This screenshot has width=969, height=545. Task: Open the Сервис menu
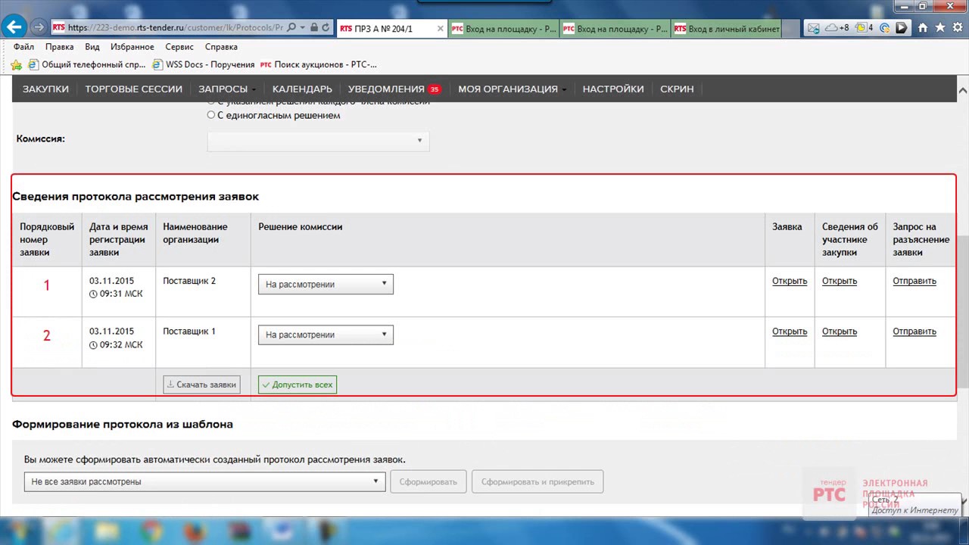[179, 47]
